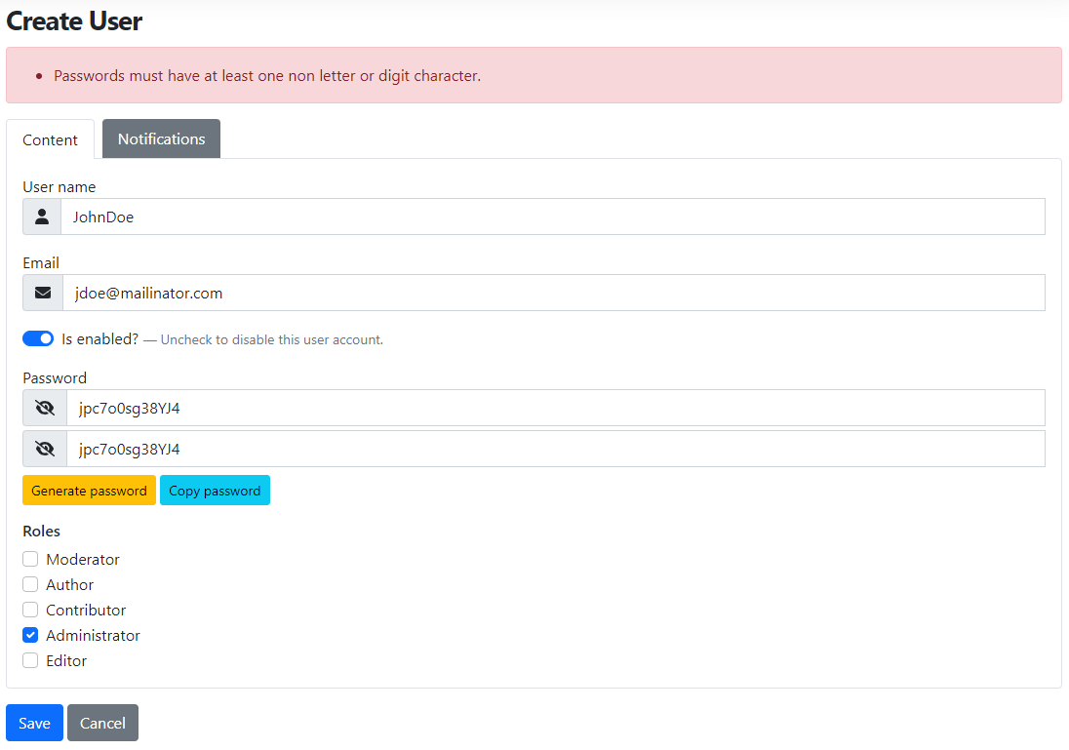Toggle visibility eye on confirm password field
Screen dimensions: 1069x750
coord(45,449)
